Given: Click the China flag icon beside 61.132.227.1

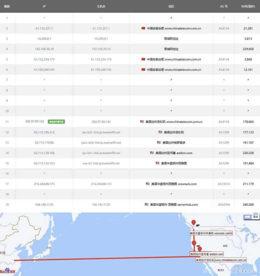Looking at the screenshot, I should [x=143, y=28].
